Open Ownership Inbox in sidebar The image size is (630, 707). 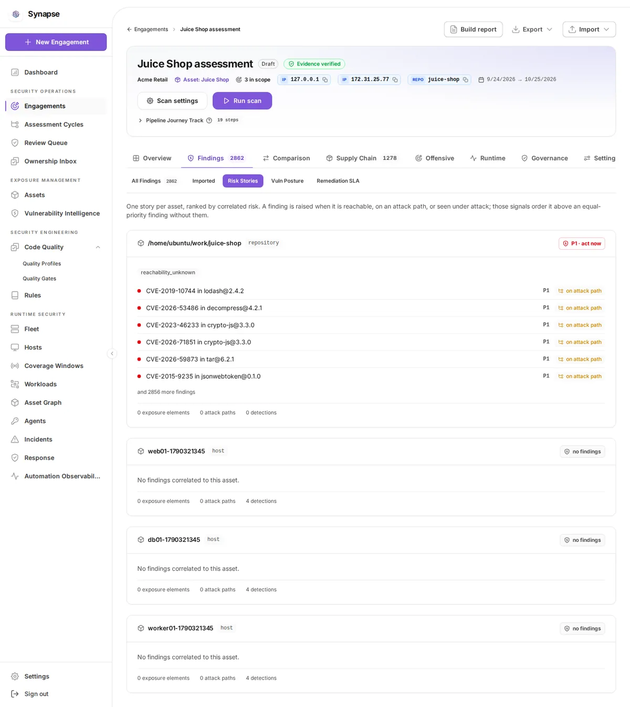[x=56, y=161]
